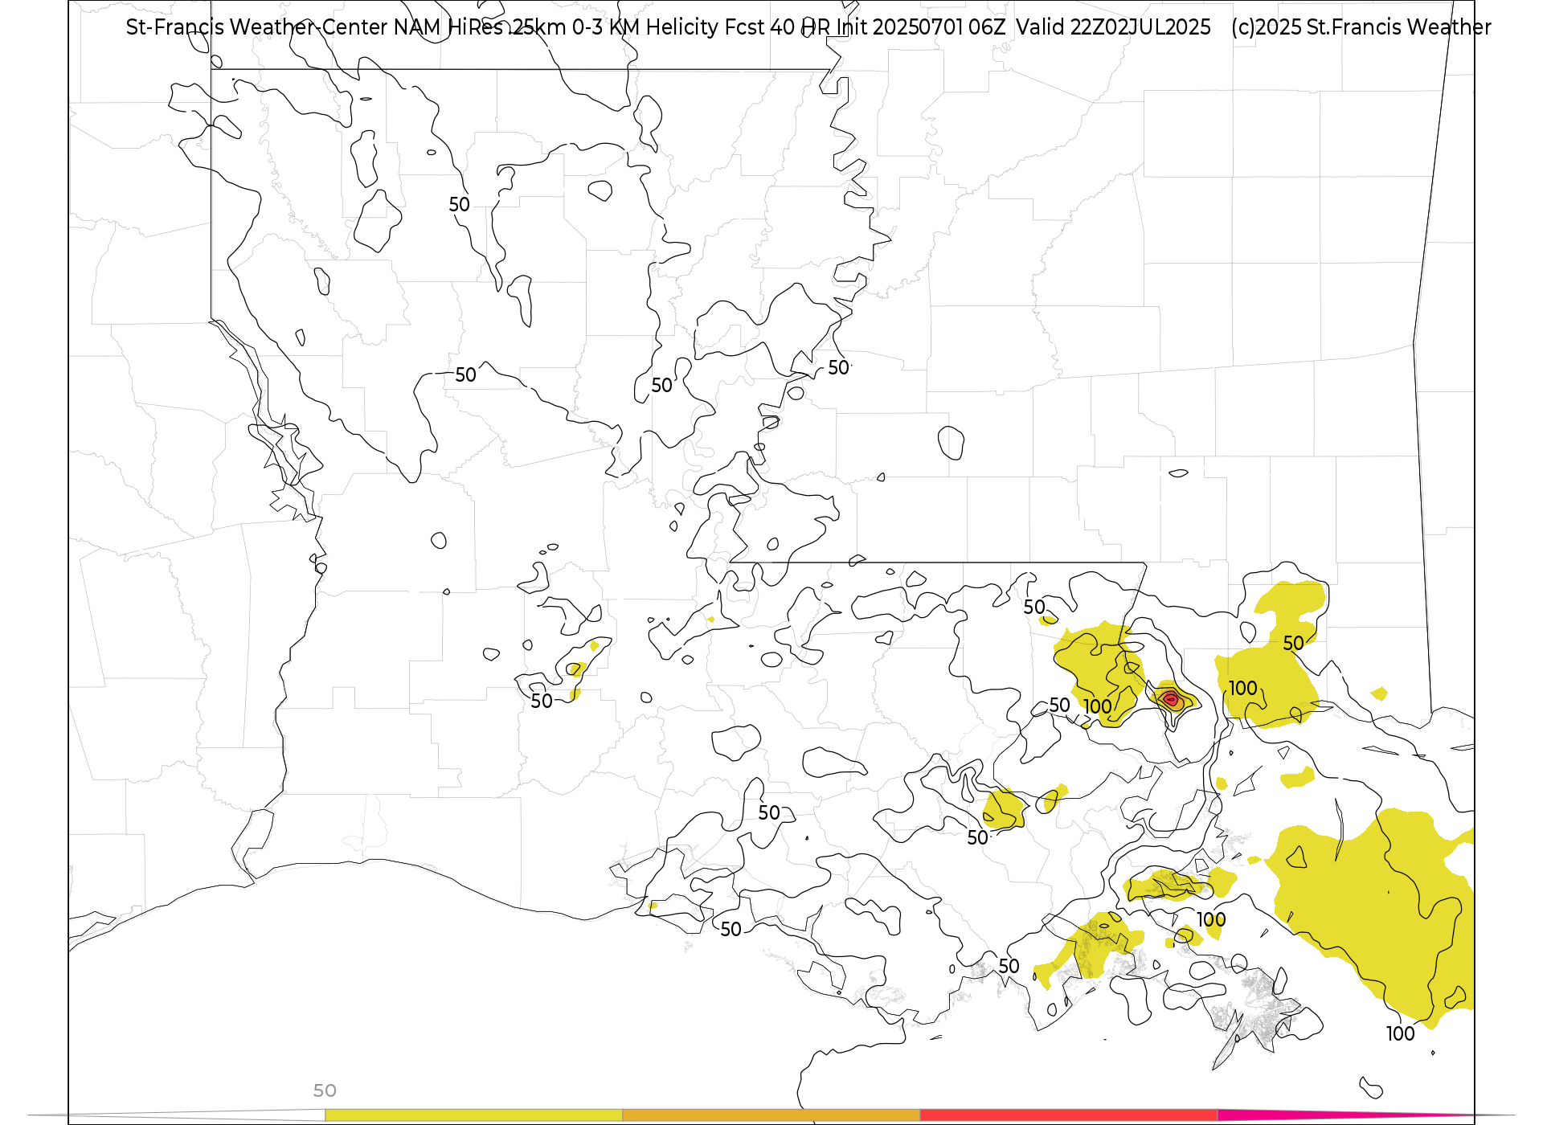Click the '(c)2025 St.Francis Weather' copyright text

click(1361, 27)
